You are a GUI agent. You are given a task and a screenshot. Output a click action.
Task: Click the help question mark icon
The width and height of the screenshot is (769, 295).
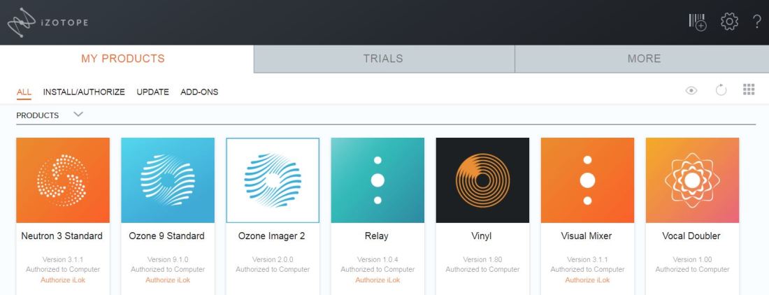[756, 22]
